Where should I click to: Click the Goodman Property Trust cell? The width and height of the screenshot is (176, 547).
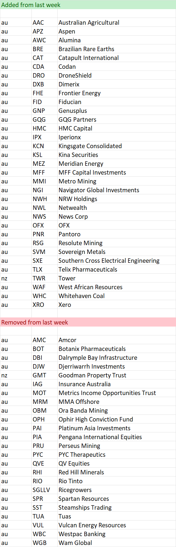117,375
